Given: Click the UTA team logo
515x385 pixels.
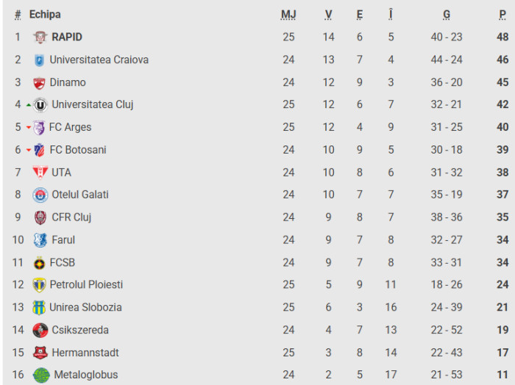Looking at the screenshot, I should click(40, 173).
